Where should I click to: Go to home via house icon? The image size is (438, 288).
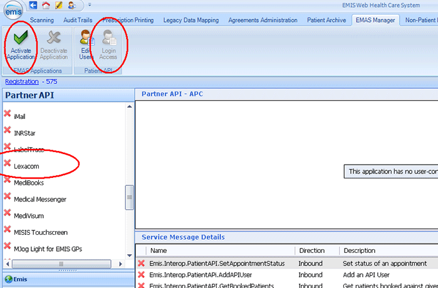tap(46, 5)
